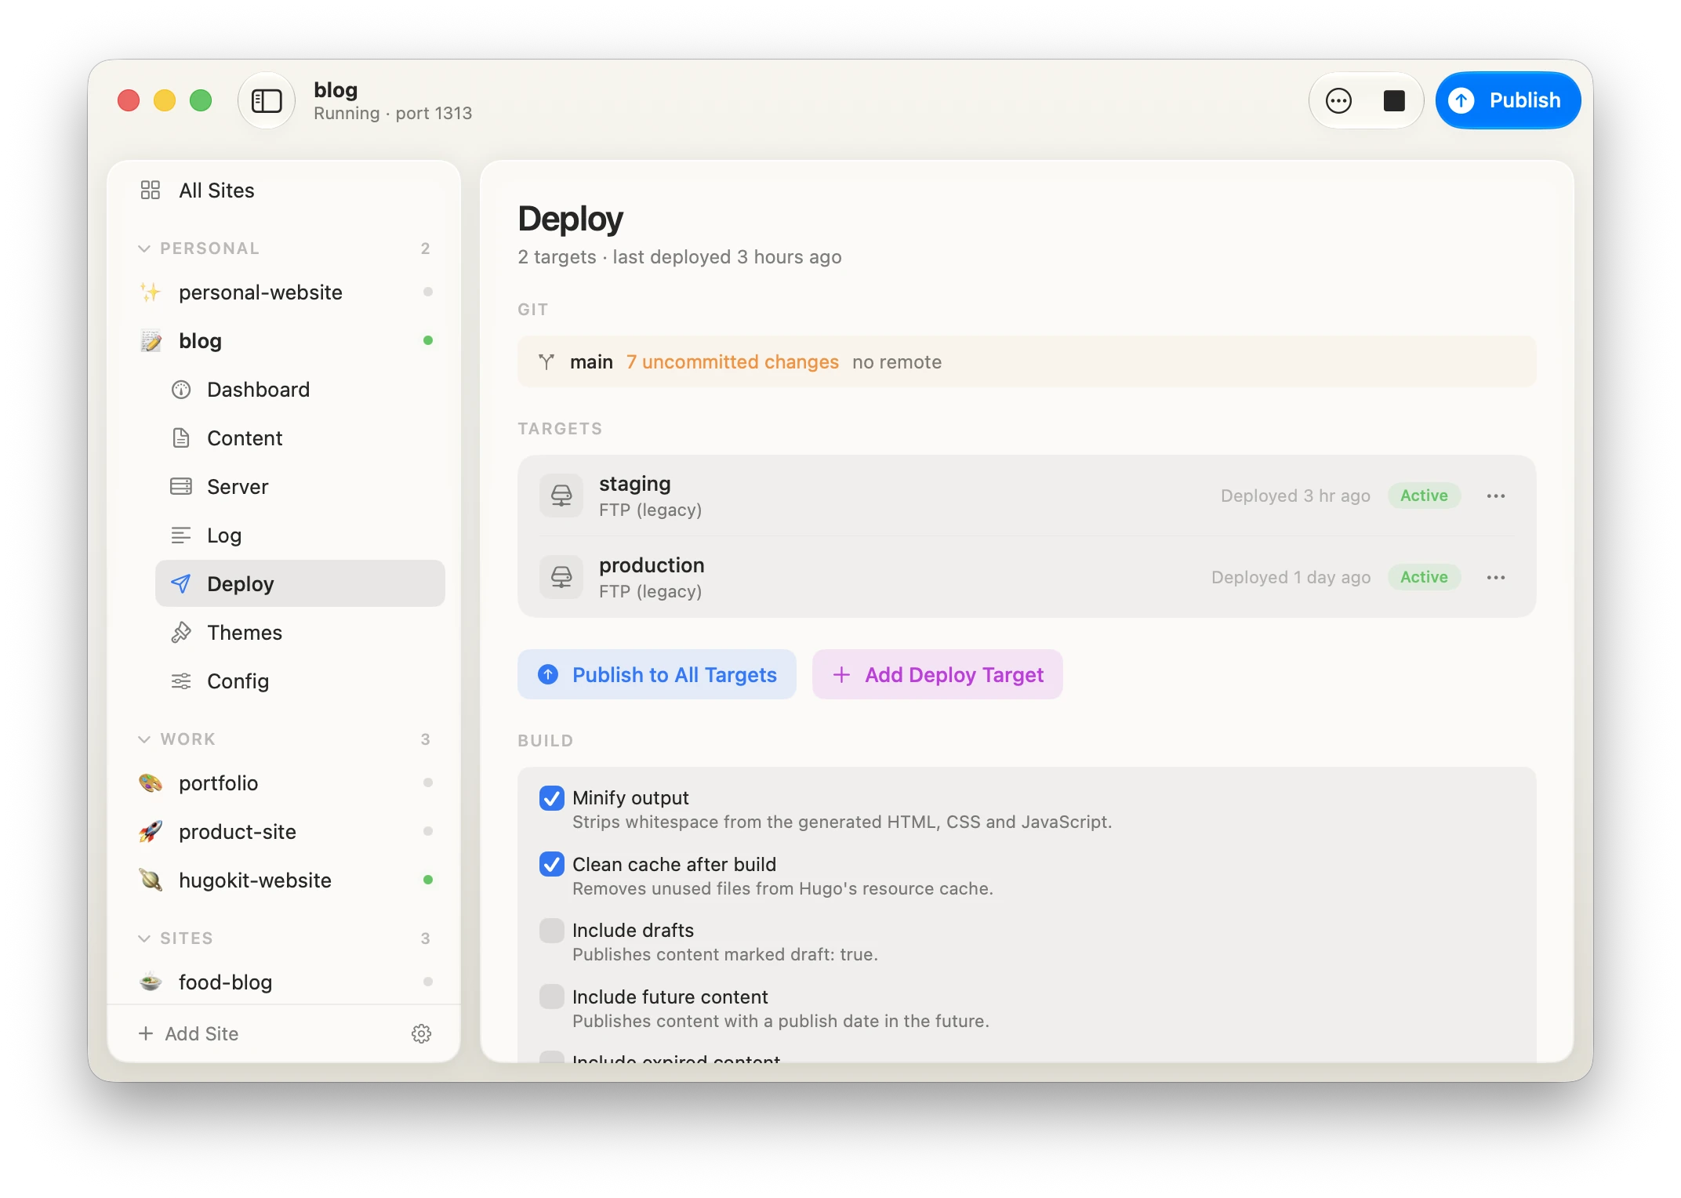Open sidebar settings gear

(422, 1034)
